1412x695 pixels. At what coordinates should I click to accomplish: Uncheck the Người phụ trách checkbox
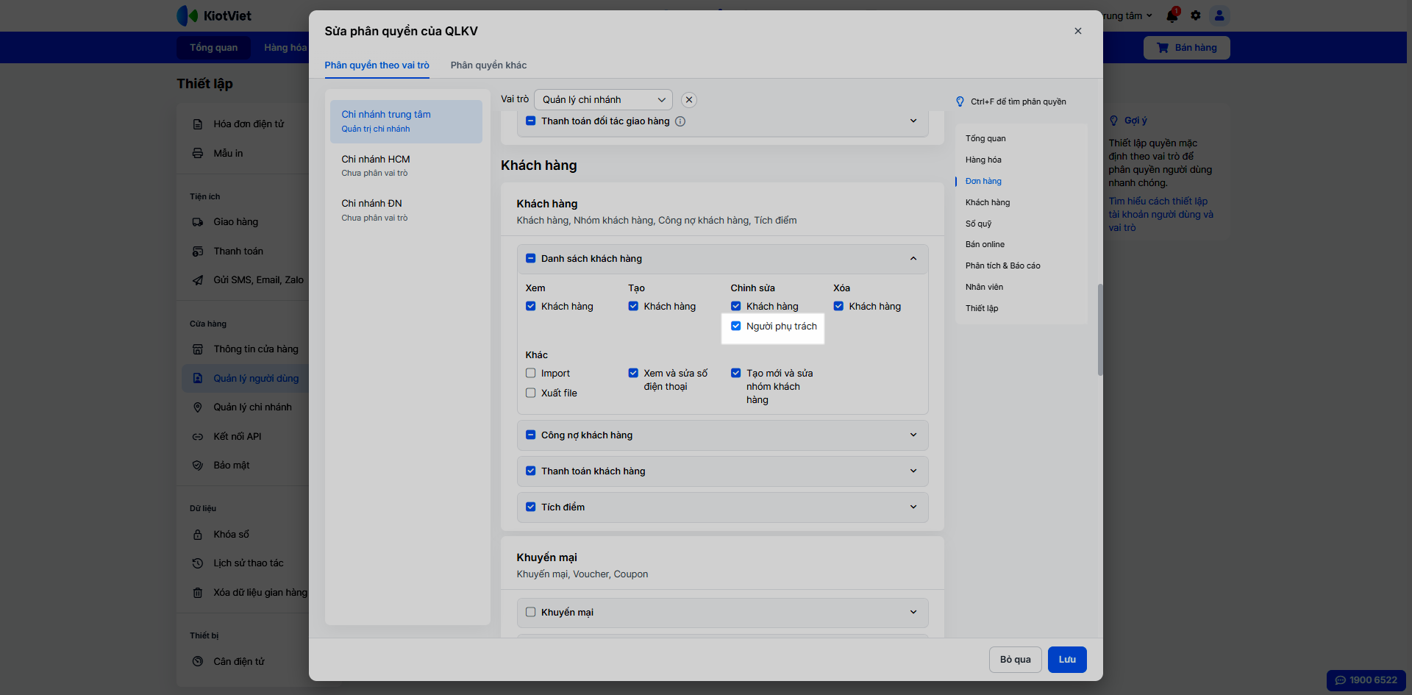(736, 327)
